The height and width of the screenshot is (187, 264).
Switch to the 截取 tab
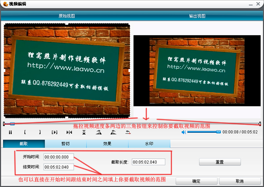[24, 144]
